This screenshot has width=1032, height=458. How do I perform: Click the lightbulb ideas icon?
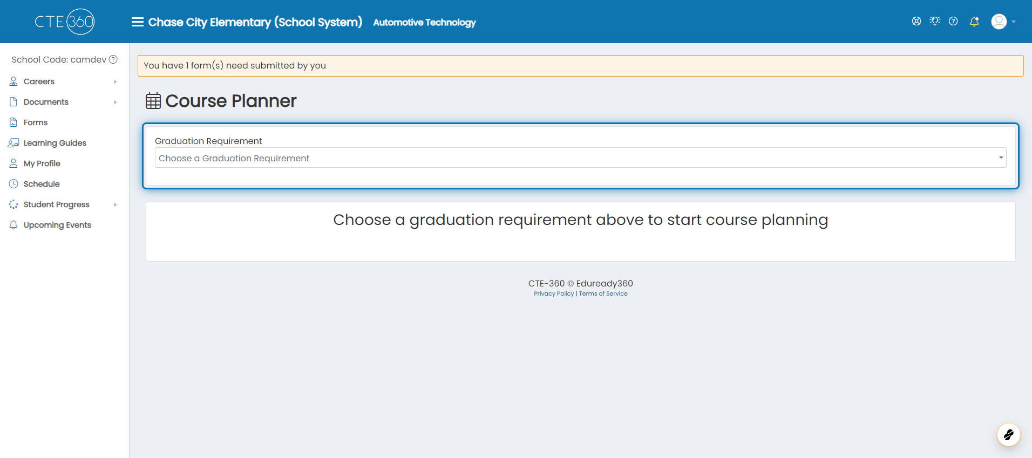click(935, 21)
